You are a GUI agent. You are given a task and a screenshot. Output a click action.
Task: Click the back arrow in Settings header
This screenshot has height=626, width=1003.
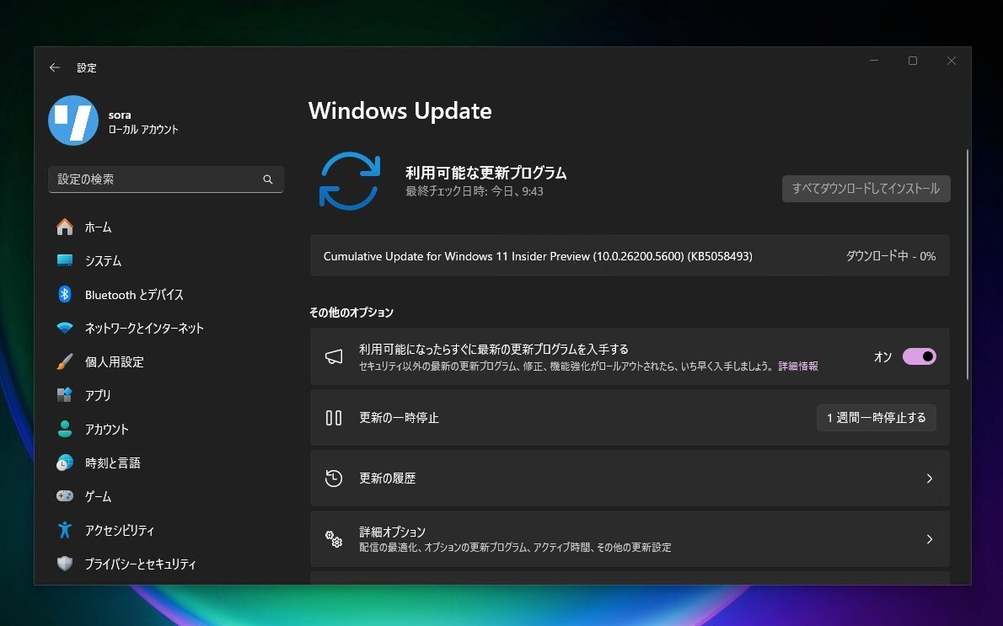point(55,67)
